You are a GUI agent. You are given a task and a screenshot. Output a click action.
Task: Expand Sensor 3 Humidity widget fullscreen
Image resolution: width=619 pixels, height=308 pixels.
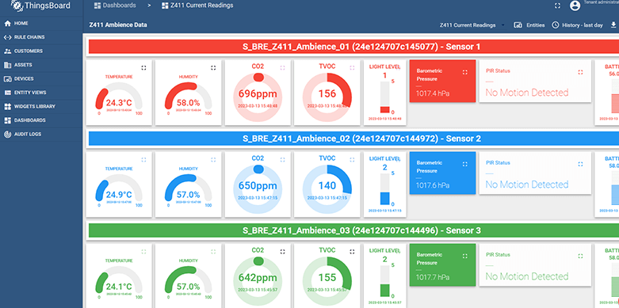pos(213,252)
